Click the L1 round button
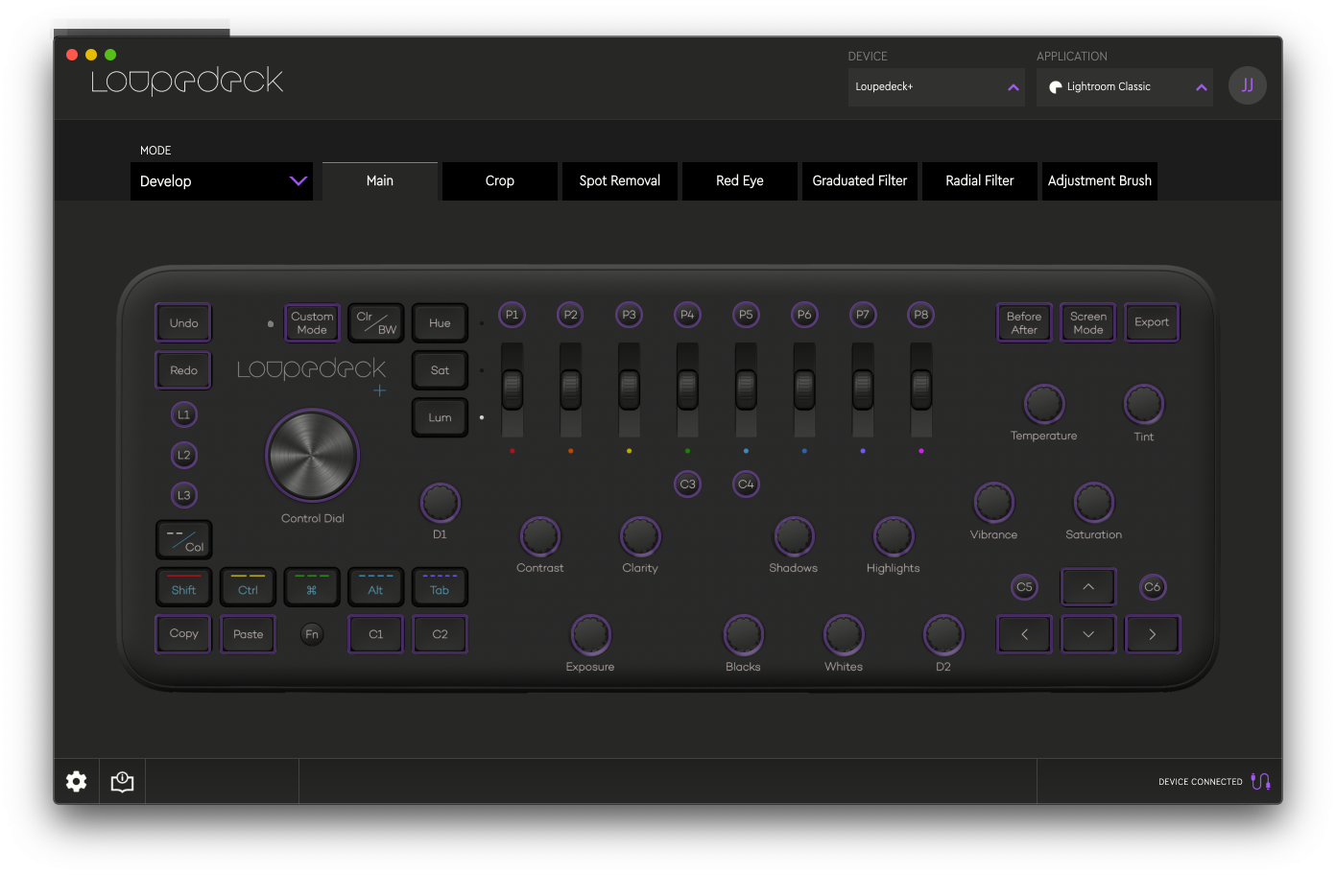Image resolution: width=1336 pixels, height=875 pixels. pos(184,414)
